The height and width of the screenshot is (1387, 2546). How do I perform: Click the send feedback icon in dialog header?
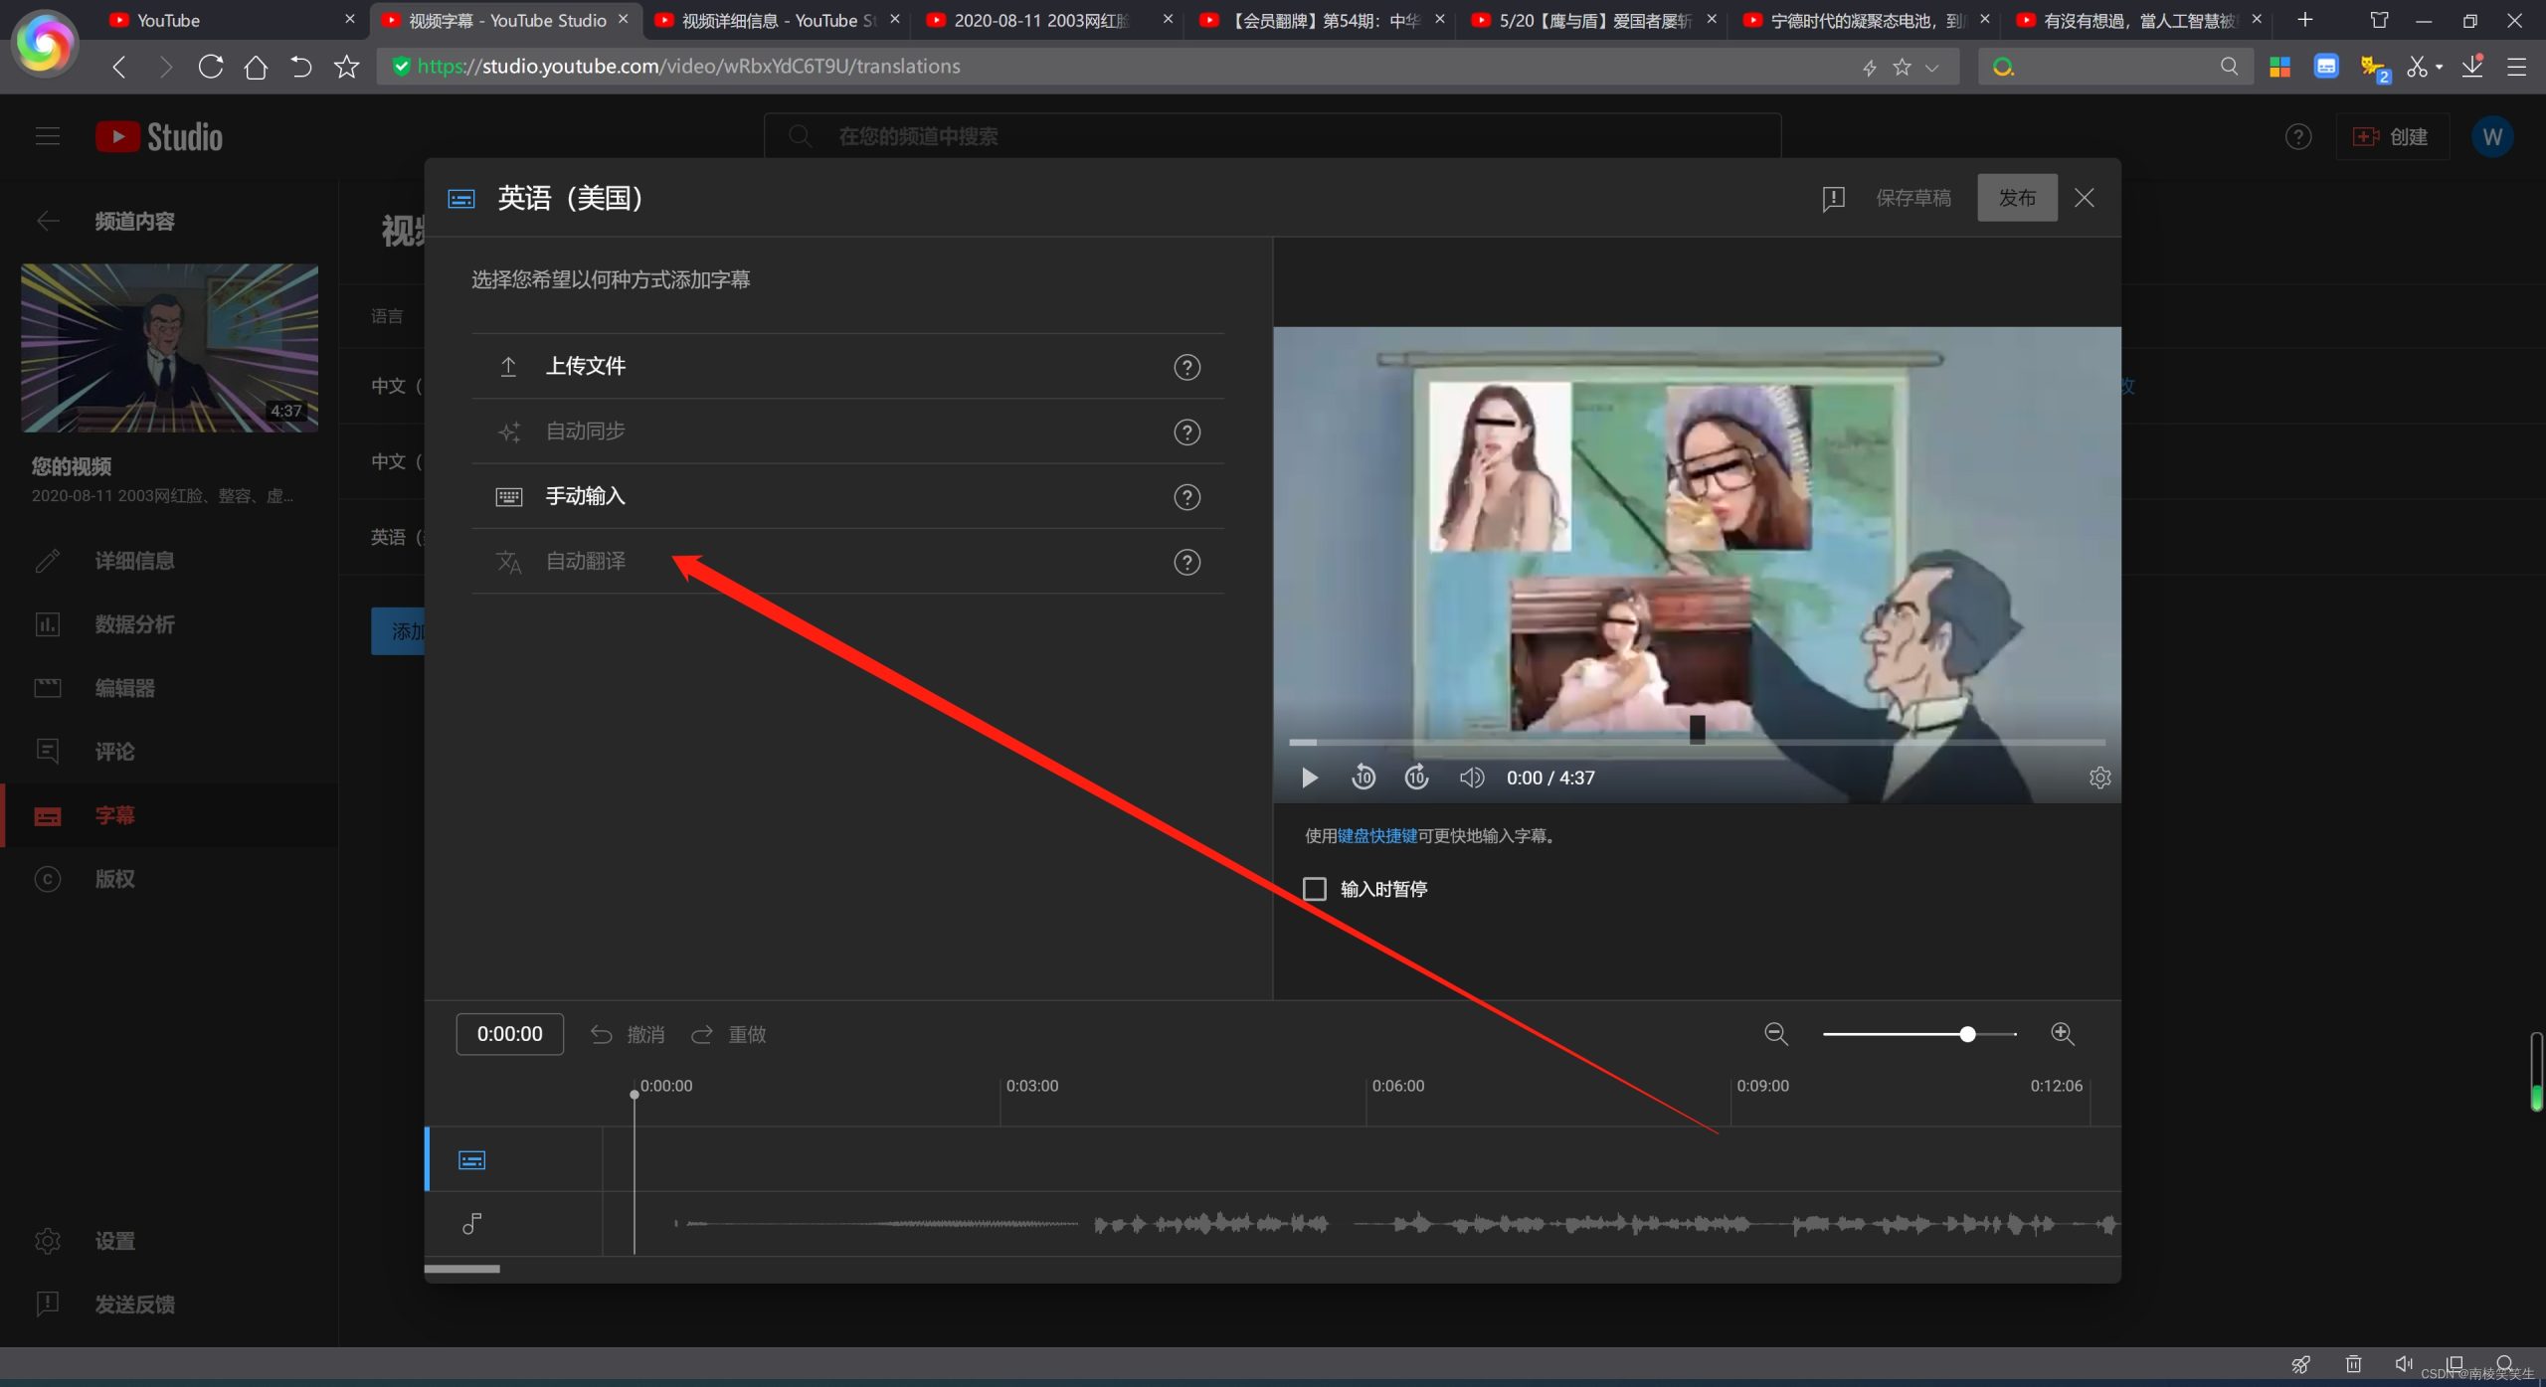tap(1833, 199)
